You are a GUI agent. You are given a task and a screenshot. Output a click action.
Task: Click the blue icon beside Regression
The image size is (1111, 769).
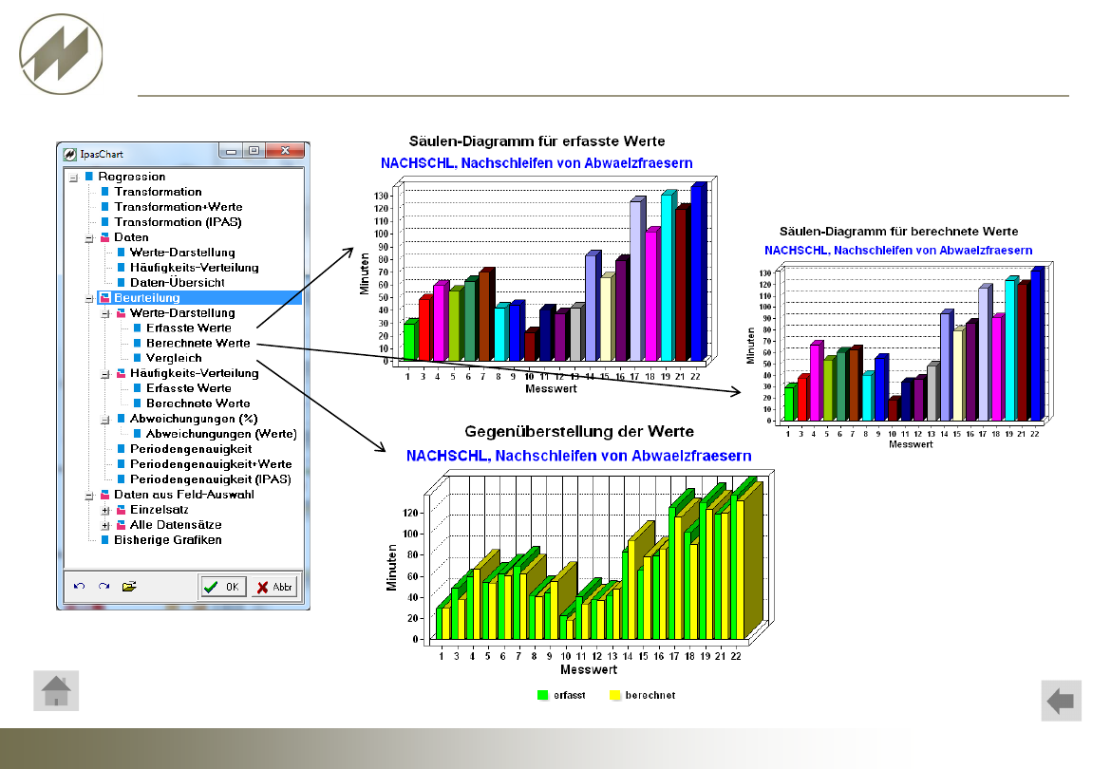click(x=89, y=177)
